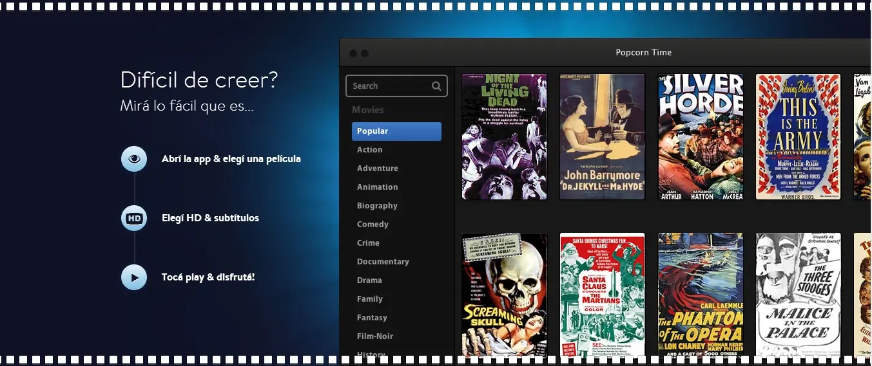Open the Documentary genre

(383, 262)
